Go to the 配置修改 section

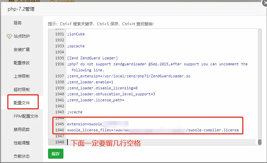click(x=22, y=63)
